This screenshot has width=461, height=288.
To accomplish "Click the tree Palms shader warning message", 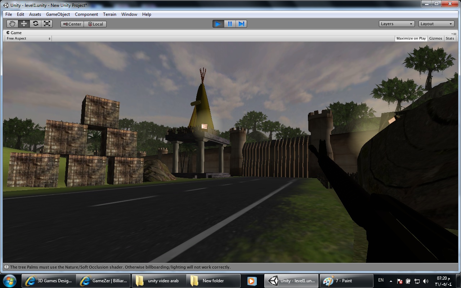I will pos(120,267).
